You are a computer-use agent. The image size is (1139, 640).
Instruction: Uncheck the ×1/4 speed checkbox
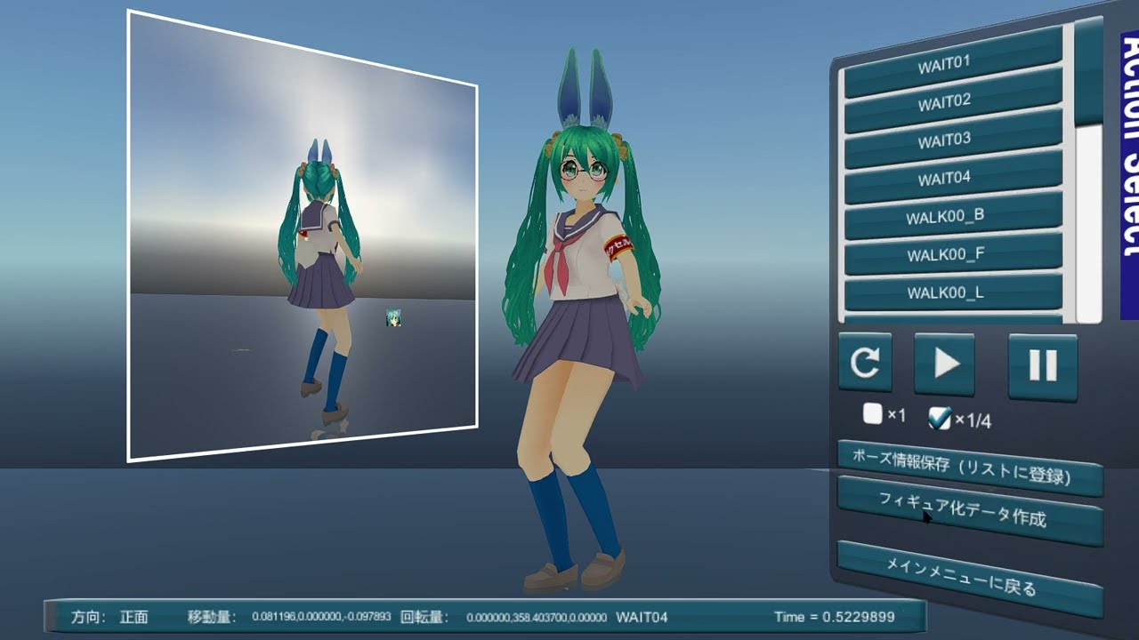[x=940, y=418]
